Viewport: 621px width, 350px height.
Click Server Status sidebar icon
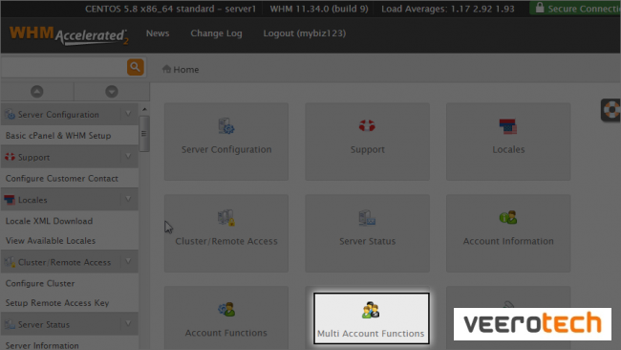[10, 324]
